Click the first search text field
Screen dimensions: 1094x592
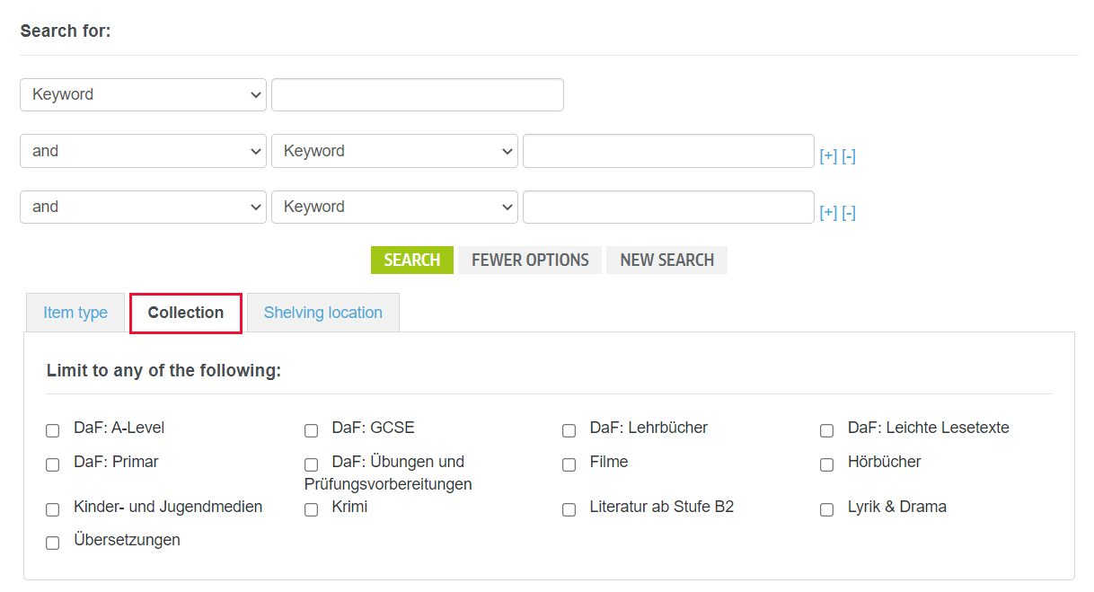(x=418, y=95)
